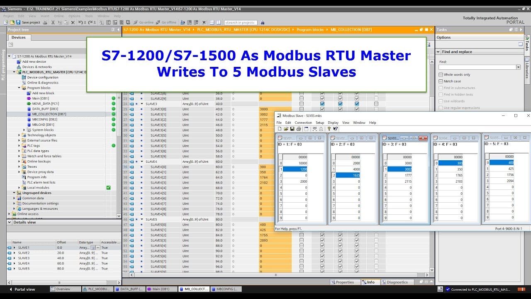Open Devices & networks item
Image resolution: width=531 pixels, height=299 pixels.
[37, 67]
